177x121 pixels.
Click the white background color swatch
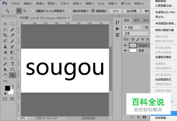pyautogui.click(x=12, y=92)
